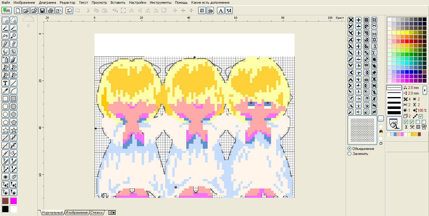Pick the eyedropper color picker tool
Screen dimensions: 429x216
pyautogui.click(x=5, y=91)
